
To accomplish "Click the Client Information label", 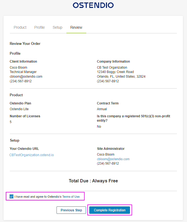I will point(23,62).
